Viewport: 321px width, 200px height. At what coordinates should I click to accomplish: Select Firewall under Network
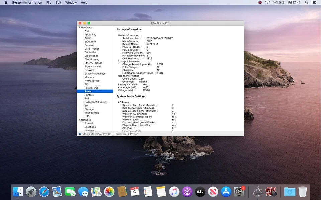89,123
